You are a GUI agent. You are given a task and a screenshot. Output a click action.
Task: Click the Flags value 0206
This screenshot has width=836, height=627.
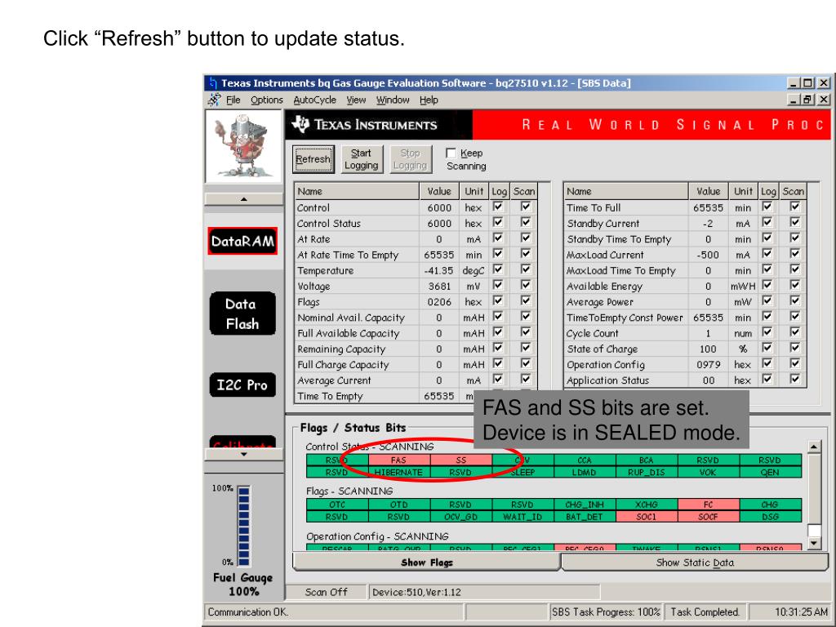[439, 302]
